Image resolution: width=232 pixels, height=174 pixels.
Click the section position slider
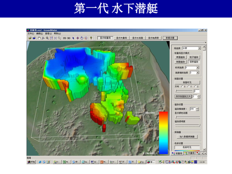coord(184,91)
